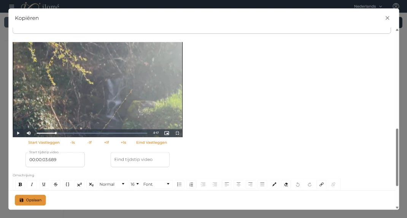Viewport: 407px width, 218px height.
Task: Open the text color picker
Action: click(x=274, y=184)
